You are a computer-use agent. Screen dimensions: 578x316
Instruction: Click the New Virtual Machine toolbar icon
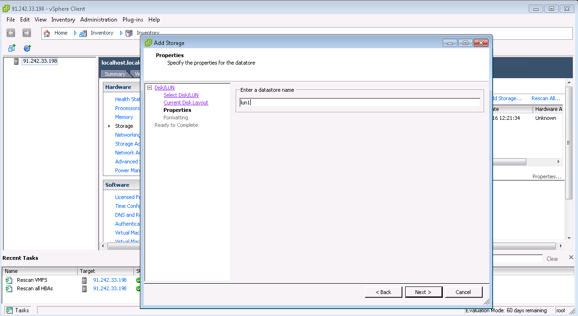click(x=12, y=48)
